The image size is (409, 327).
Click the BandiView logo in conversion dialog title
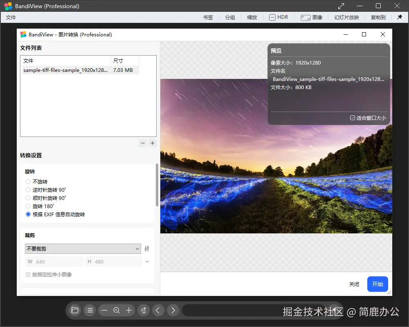23,34
